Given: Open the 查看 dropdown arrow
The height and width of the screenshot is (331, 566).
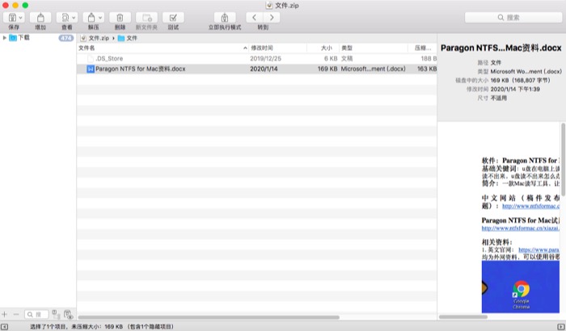Looking at the screenshot, I should pos(74,17).
